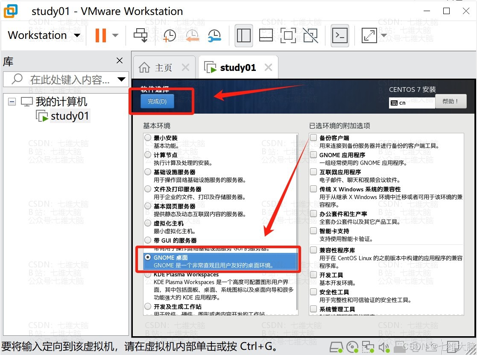This screenshot has width=477, height=355.
Task: Open the snapshot manager
Action: [215, 35]
